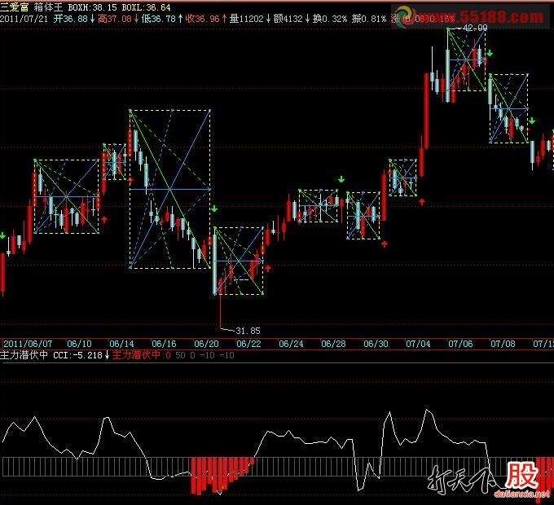
Task: Click the 31.85 low price label
Action: coord(248,331)
